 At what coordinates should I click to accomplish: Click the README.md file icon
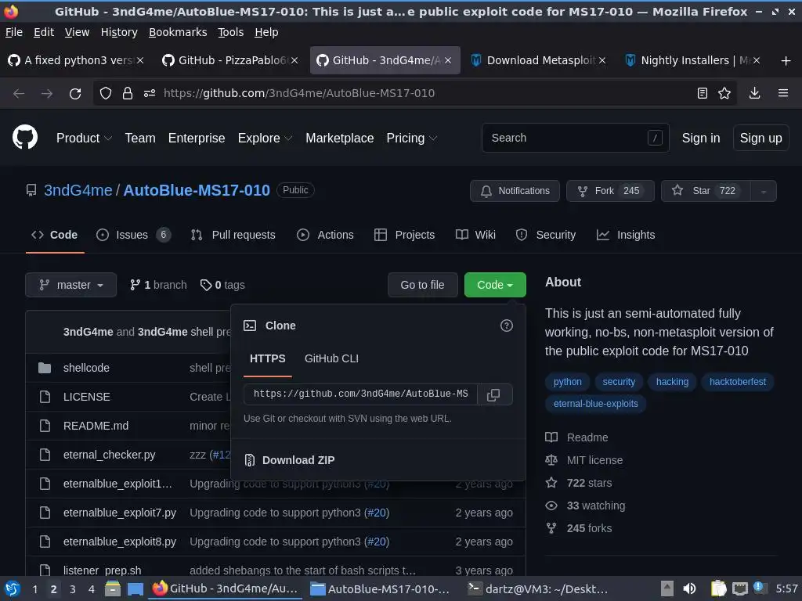(45, 426)
